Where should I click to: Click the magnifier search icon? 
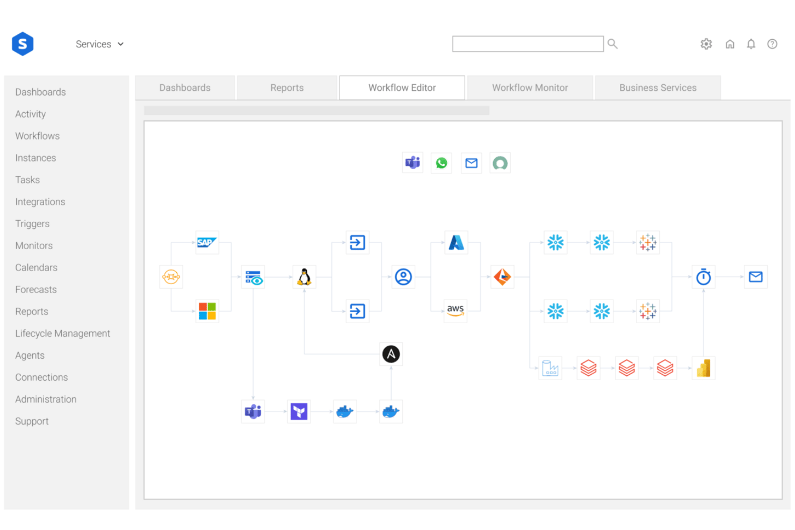tap(612, 44)
